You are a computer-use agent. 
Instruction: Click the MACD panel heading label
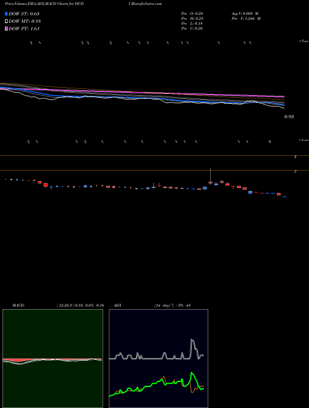tap(19, 305)
